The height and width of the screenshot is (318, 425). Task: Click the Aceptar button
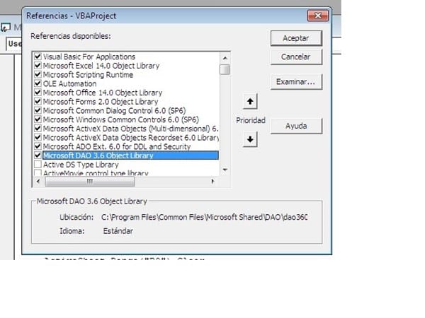click(x=296, y=38)
